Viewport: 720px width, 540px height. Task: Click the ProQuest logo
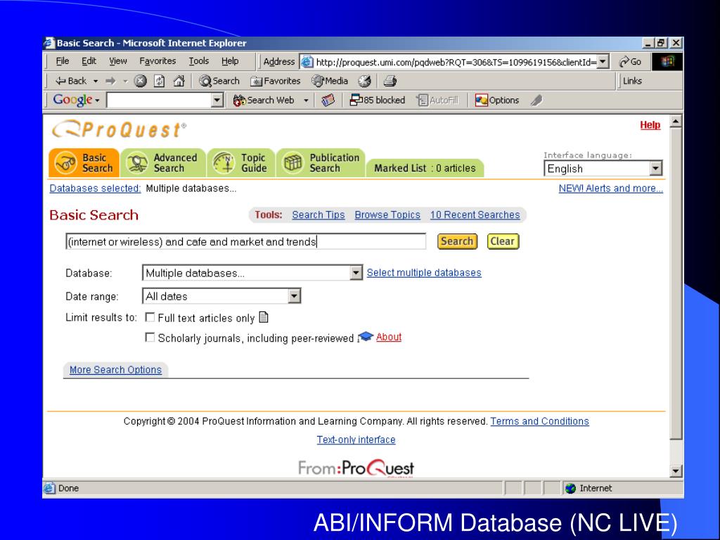tap(120, 129)
